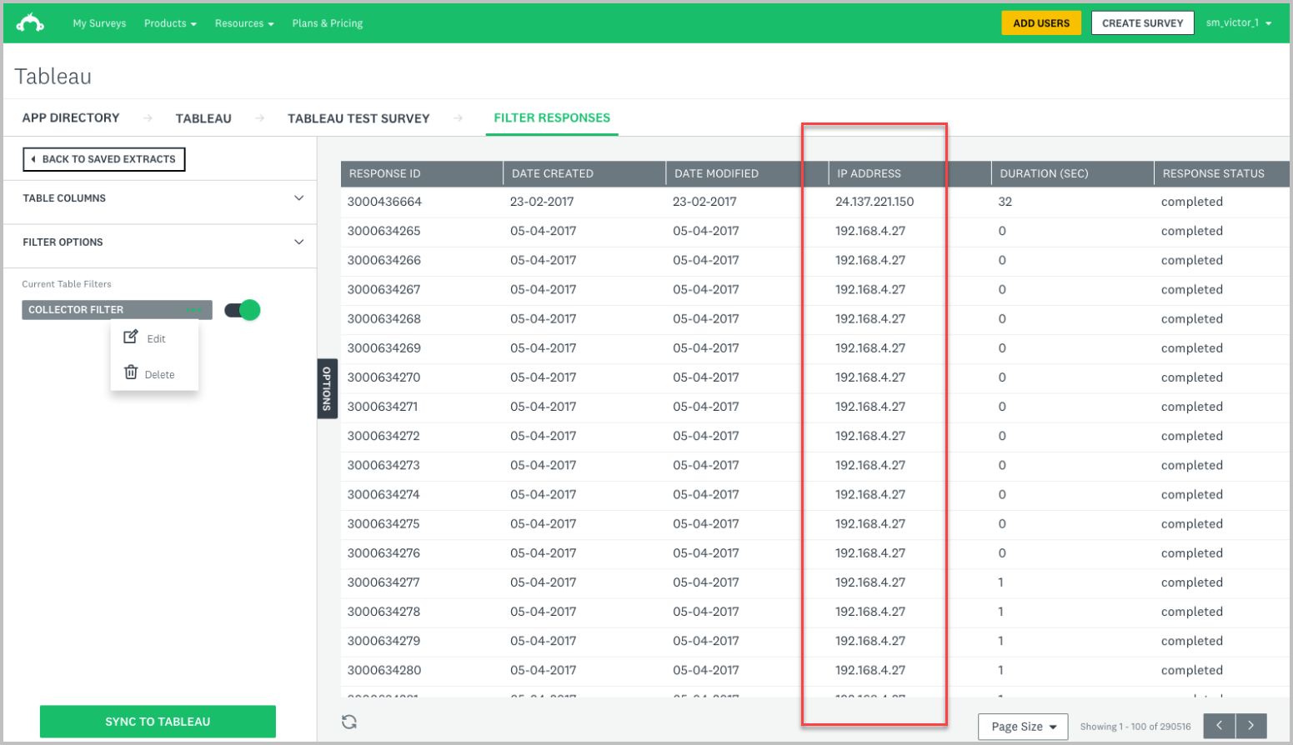This screenshot has height=745, width=1293.
Task: Select response ID 3000634268 cell
Action: tap(383, 319)
